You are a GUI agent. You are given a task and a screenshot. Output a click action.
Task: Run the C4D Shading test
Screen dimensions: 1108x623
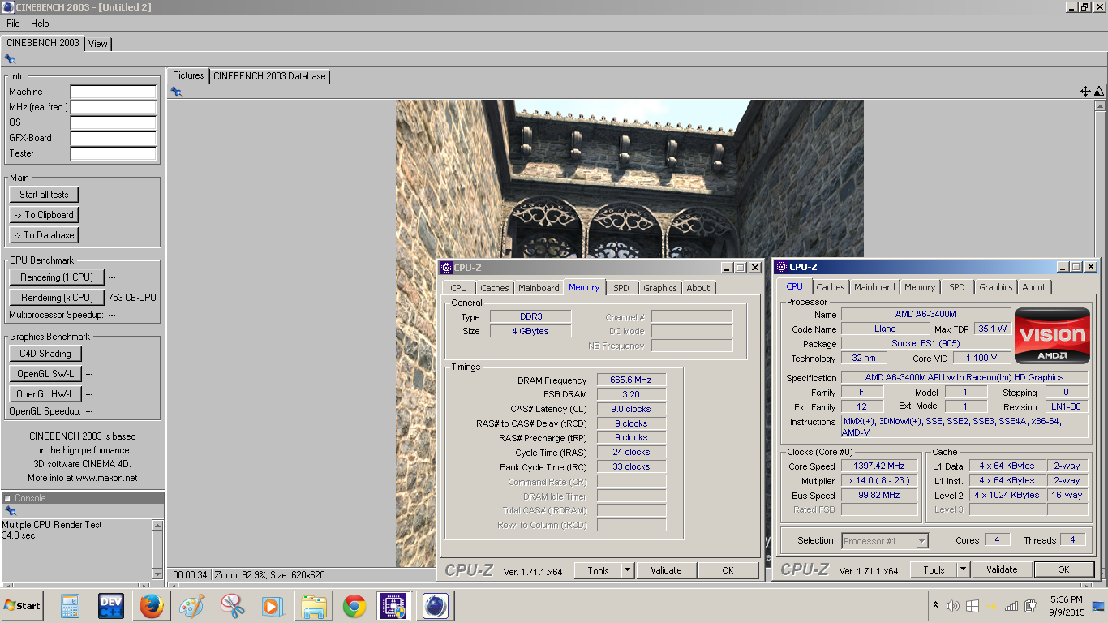[45, 354]
